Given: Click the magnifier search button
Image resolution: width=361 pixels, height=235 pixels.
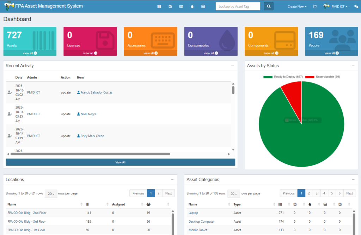Looking at the screenshot, I should [x=269, y=6].
